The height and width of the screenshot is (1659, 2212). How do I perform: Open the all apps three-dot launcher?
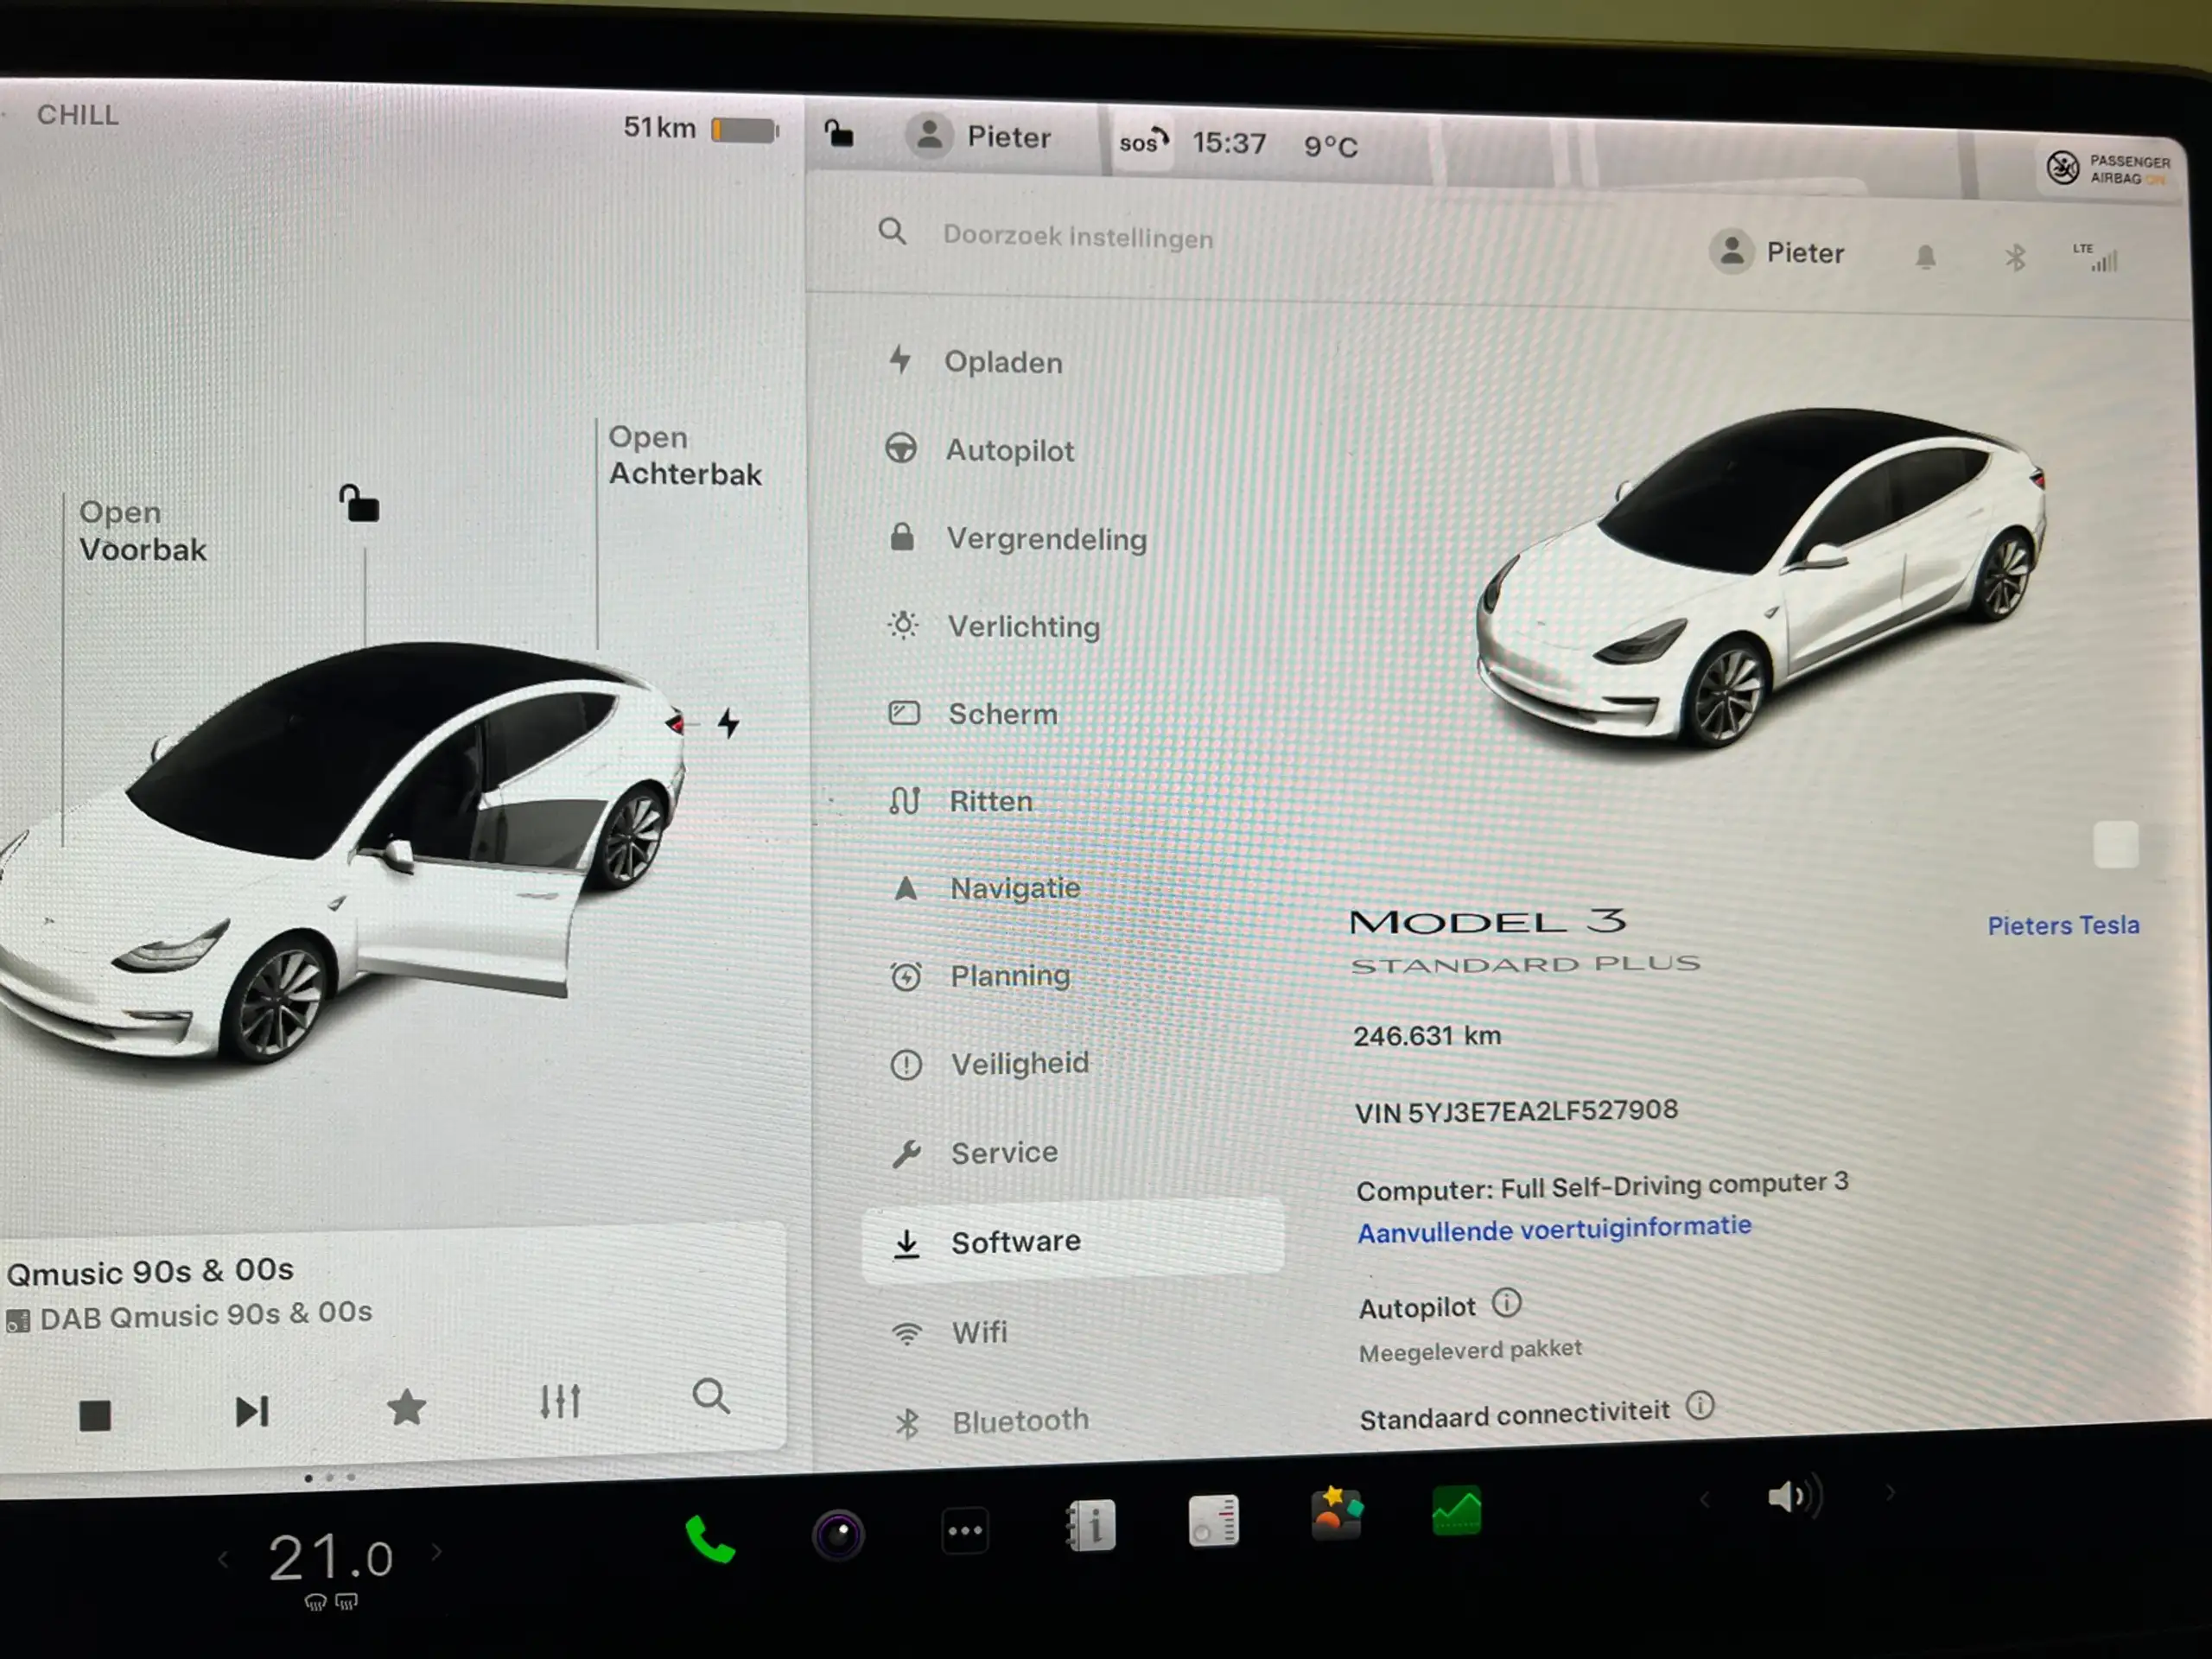click(x=965, y=1530)
